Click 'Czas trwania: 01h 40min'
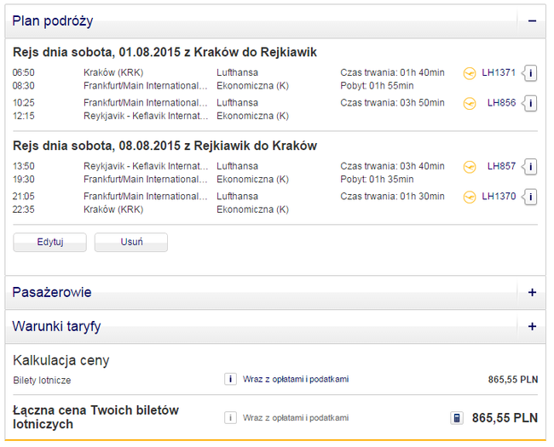The width and height of the screenshot is (554, 447). (392, 72)
